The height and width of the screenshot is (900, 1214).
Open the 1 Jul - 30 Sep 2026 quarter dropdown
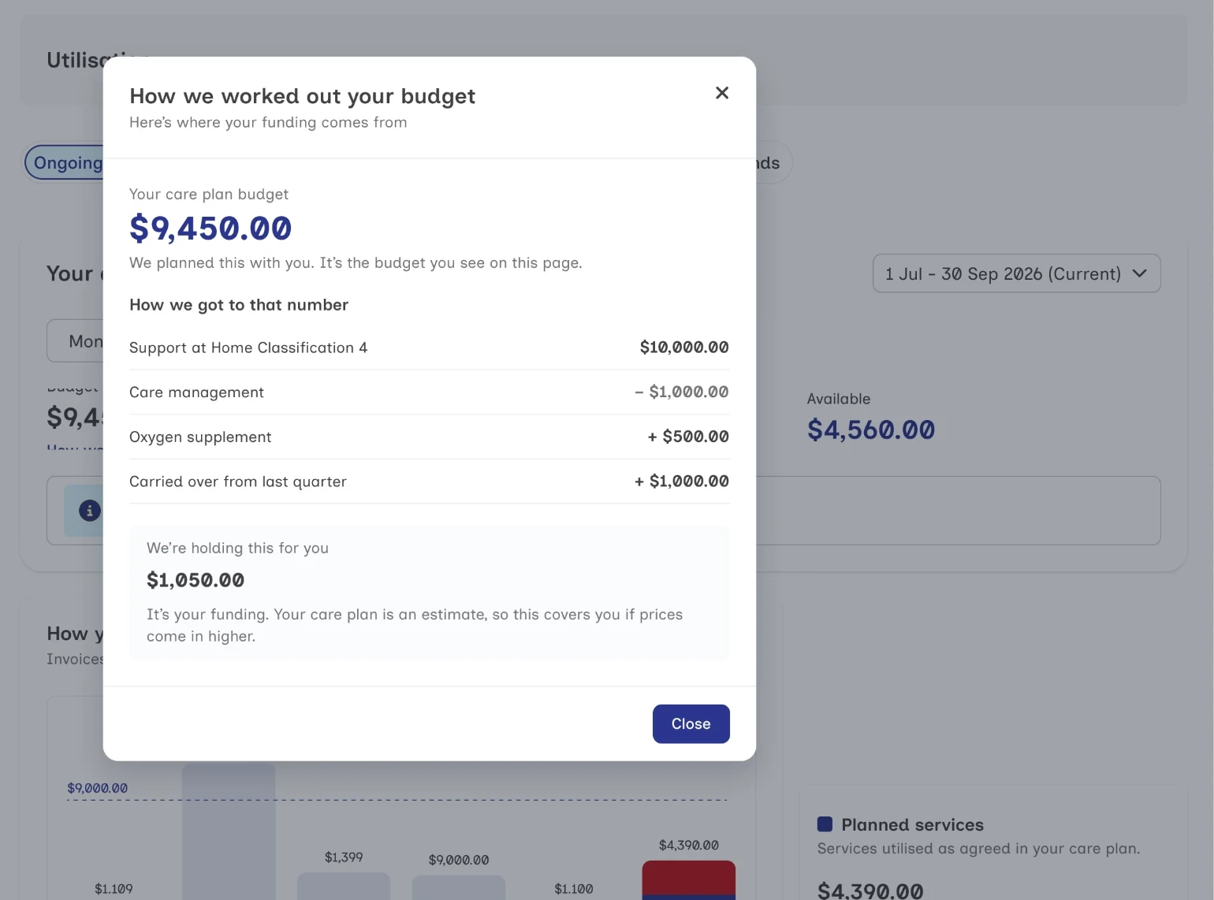pyautogui.click(x=1016, y=273)
